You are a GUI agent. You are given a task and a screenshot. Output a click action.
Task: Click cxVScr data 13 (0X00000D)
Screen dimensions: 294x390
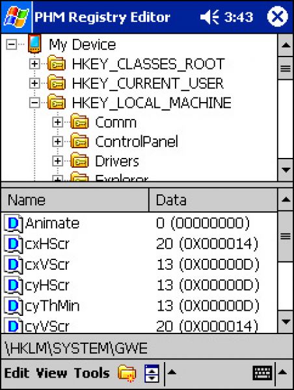click(x=207, y=265)
